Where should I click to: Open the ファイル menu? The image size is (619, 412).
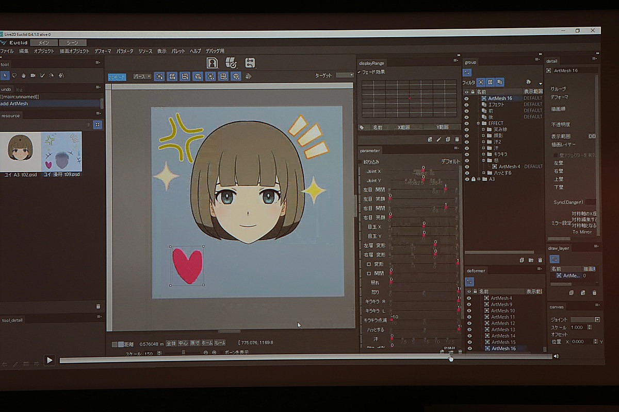point(7,51)
